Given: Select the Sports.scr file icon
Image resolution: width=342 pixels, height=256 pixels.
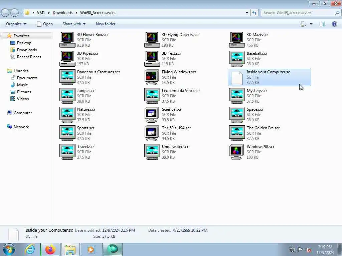Looking at the screenshot, I should (x=67, y=133).
